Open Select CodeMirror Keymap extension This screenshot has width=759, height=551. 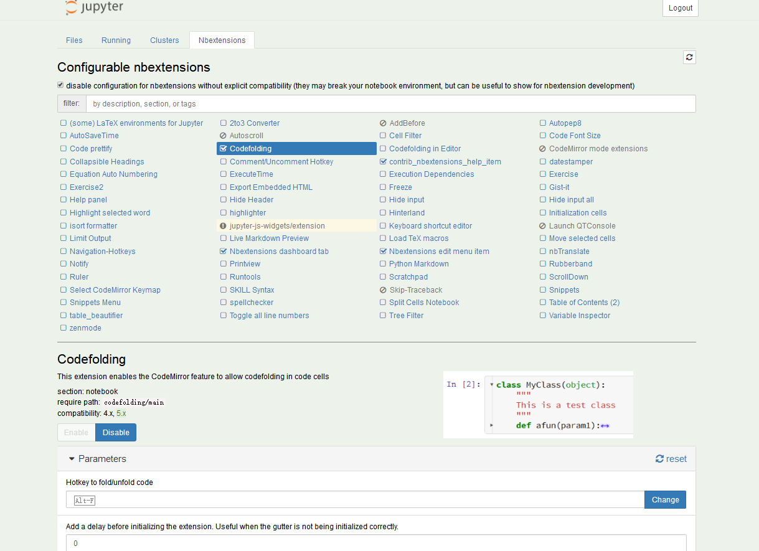click(115, 290)
